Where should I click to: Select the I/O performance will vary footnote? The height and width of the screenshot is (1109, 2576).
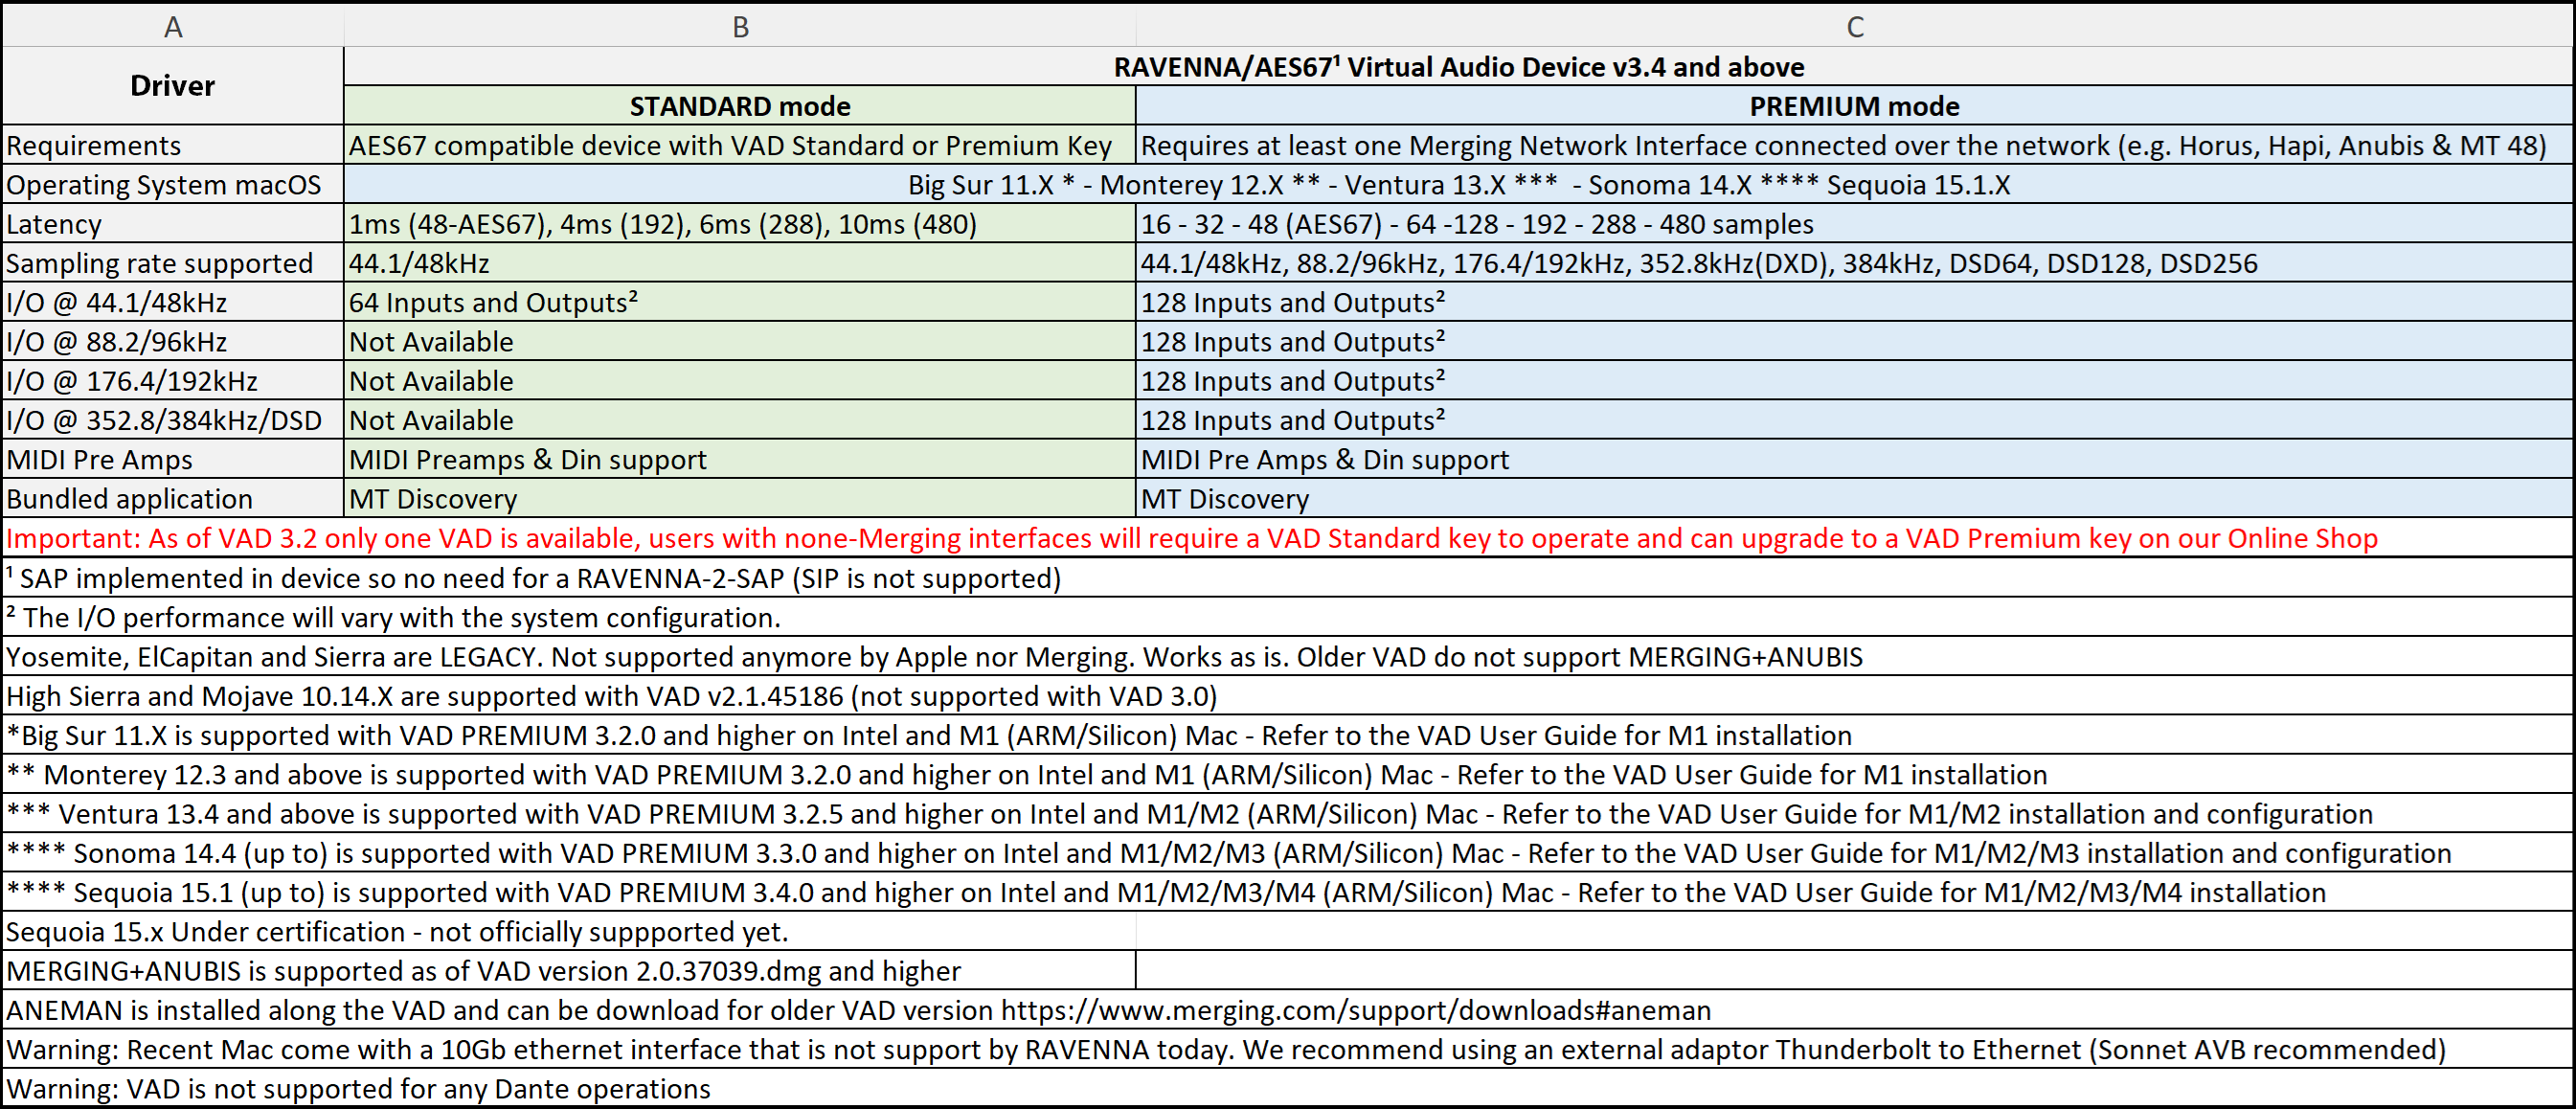[x=1288, y=617]
